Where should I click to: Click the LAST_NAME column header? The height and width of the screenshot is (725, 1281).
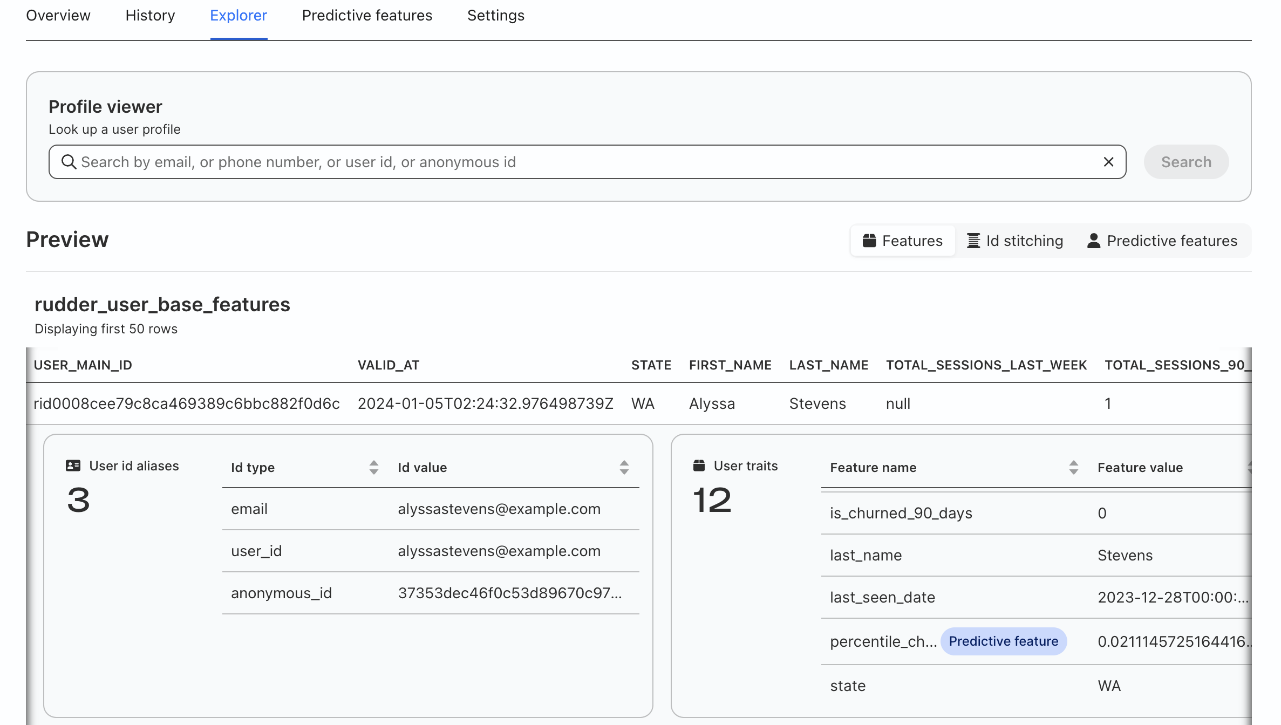pyautogui.click(x=829, y=365)
